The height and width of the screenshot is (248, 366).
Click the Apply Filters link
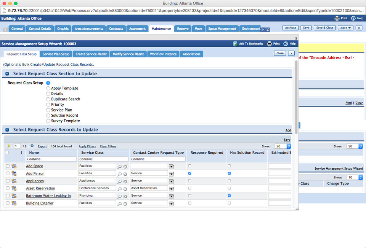(87, 146)
